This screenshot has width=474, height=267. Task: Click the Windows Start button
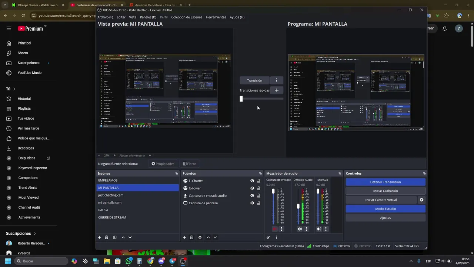[8, 261]
